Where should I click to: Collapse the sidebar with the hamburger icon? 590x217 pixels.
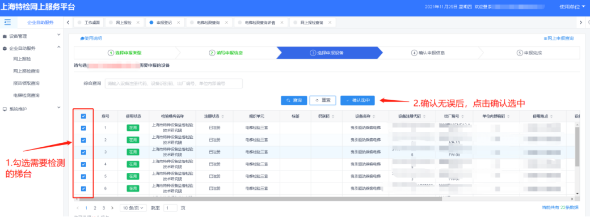coord(7,23)
